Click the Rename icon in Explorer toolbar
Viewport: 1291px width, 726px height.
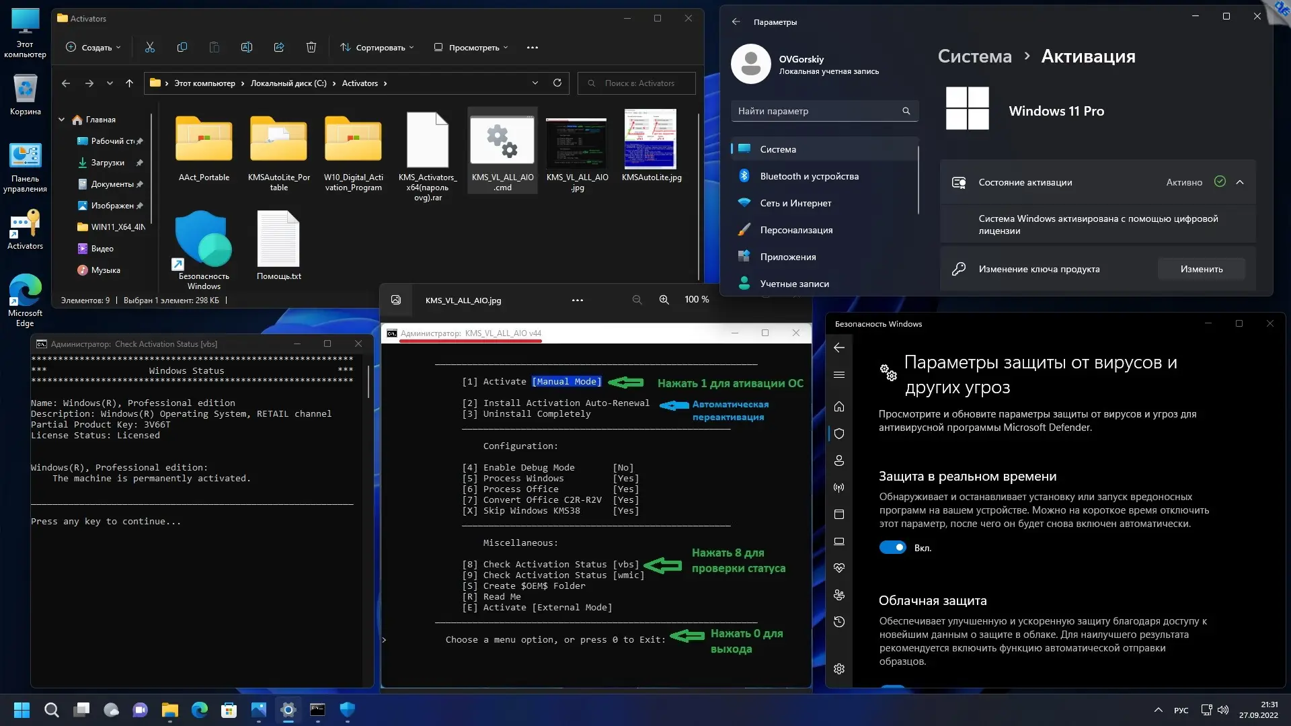[246, 48]
